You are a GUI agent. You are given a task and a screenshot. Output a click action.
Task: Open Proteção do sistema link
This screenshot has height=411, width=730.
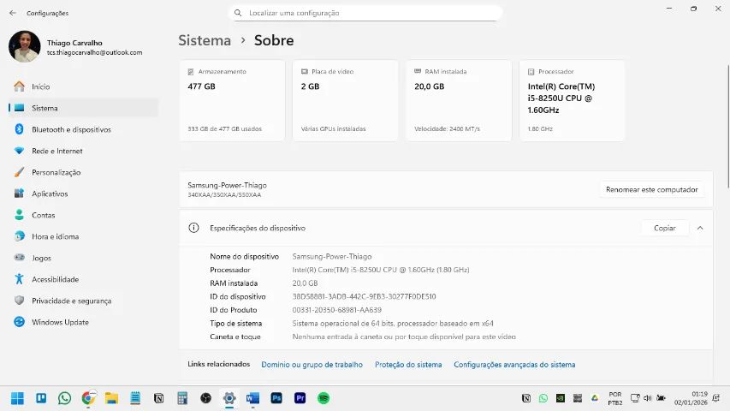click(408, 365)
